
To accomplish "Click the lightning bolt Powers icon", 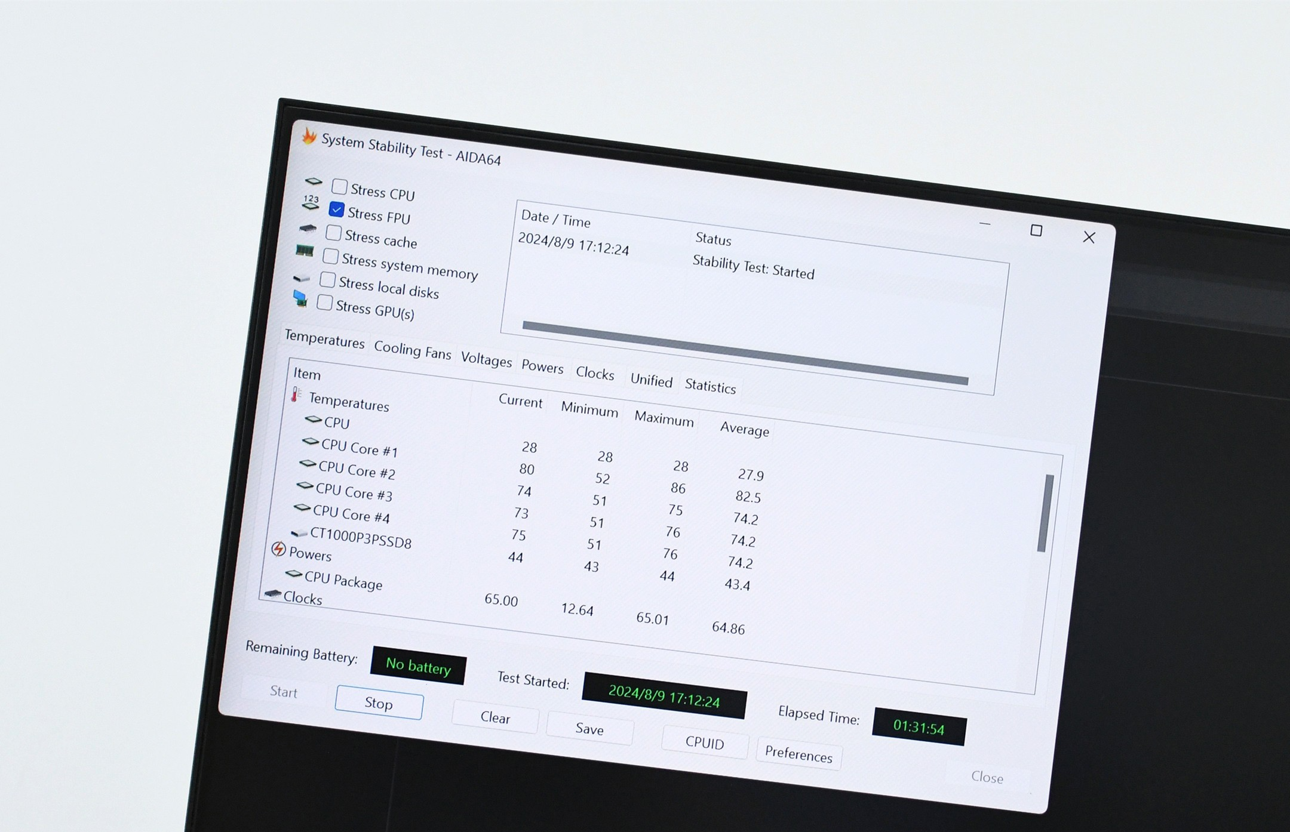I will pos(278,549).
